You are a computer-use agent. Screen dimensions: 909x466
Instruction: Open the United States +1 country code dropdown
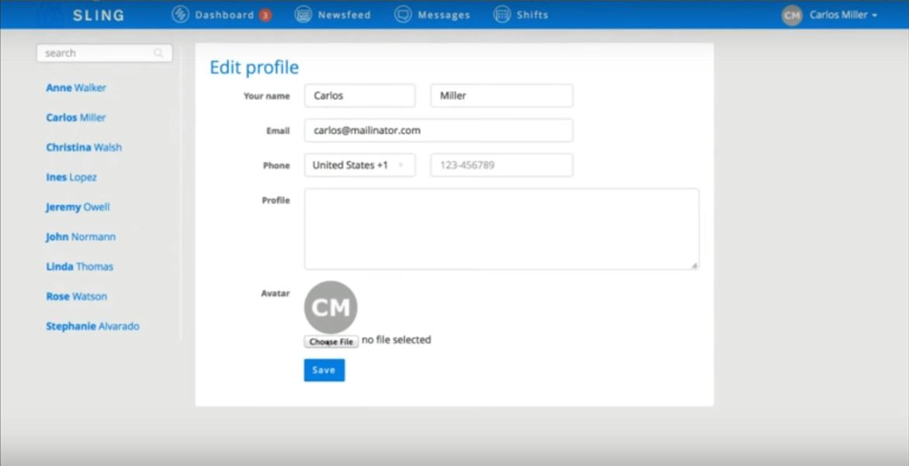359,165
